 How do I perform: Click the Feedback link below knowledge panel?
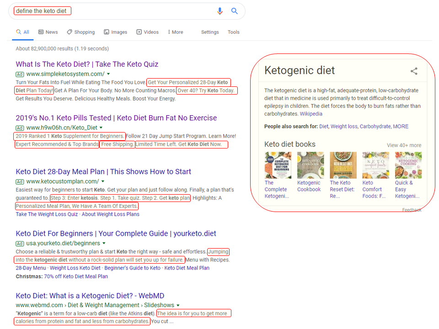[x=412, y=210]
